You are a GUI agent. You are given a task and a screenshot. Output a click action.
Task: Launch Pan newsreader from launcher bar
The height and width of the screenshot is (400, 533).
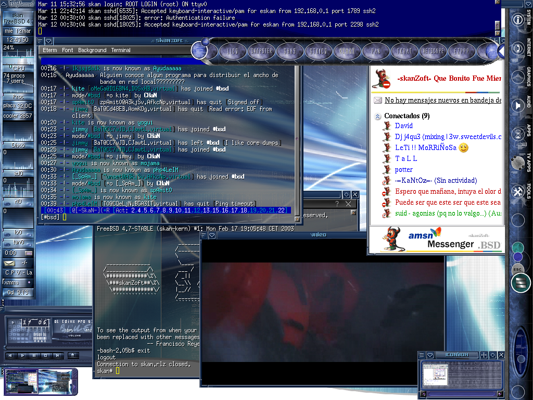pos(376,52)
